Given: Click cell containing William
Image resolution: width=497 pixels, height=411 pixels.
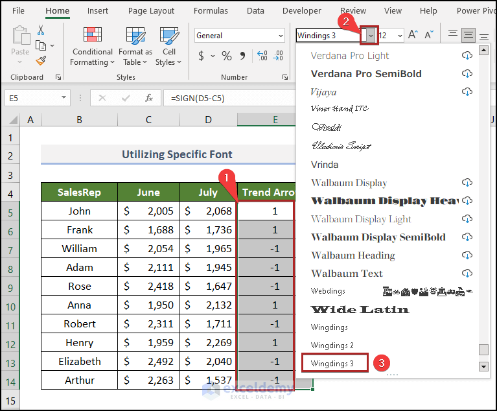Looking at the screenshot, I should (x=79, y=249).
